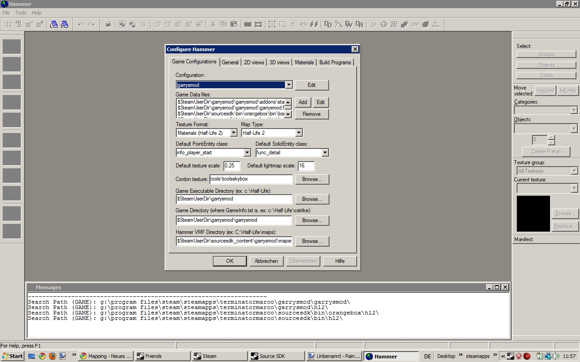Viewport: 580px width, 362px height.
Task: Click the Cut scissors icon
Action: (x=213, y=24)
